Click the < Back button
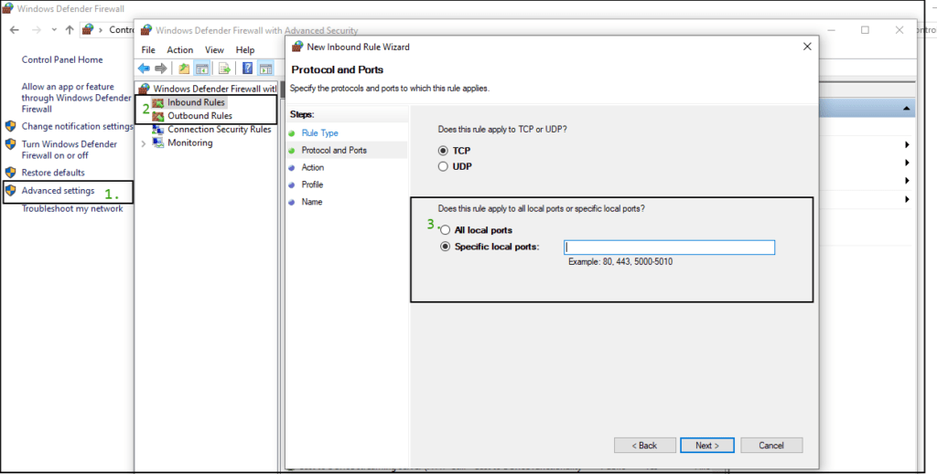 [645, 446]
